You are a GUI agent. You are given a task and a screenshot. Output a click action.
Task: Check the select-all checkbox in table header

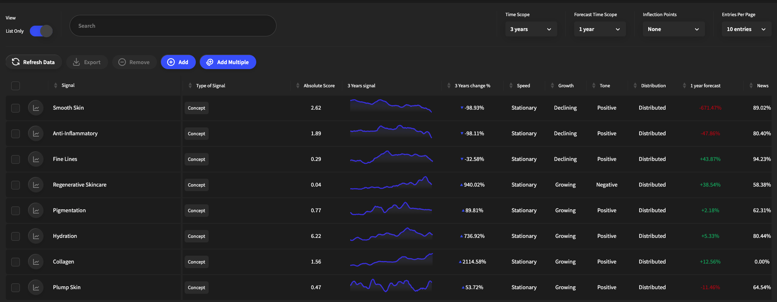pyautogui.click(x=16, y=86)
